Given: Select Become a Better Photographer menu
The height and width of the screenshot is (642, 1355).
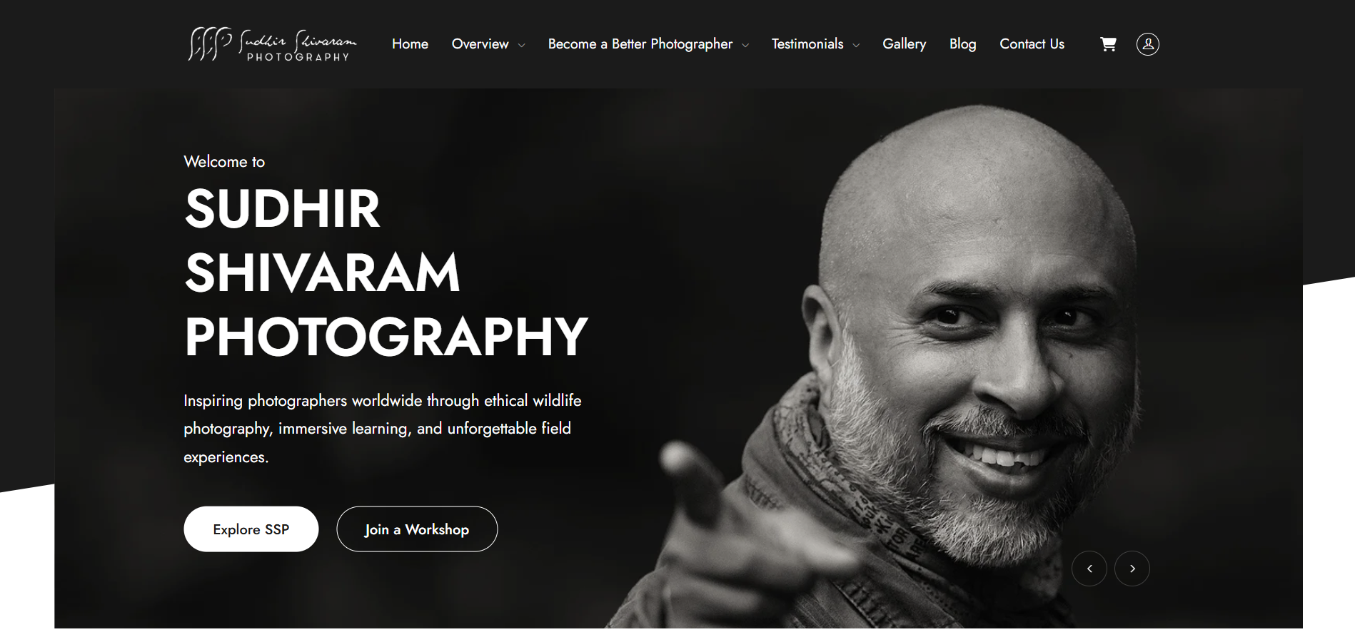Looking at the screenshot, I should (640, 44).
